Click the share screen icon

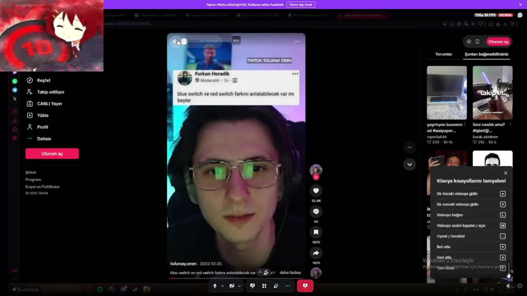[252, 286]
